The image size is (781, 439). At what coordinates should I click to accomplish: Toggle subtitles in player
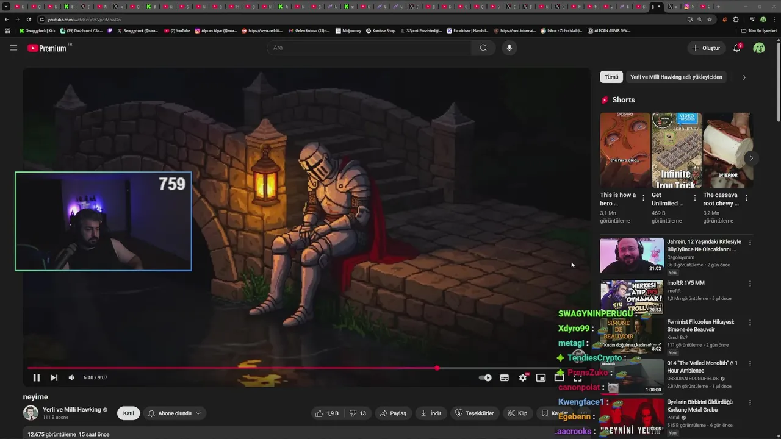point(505,377)
